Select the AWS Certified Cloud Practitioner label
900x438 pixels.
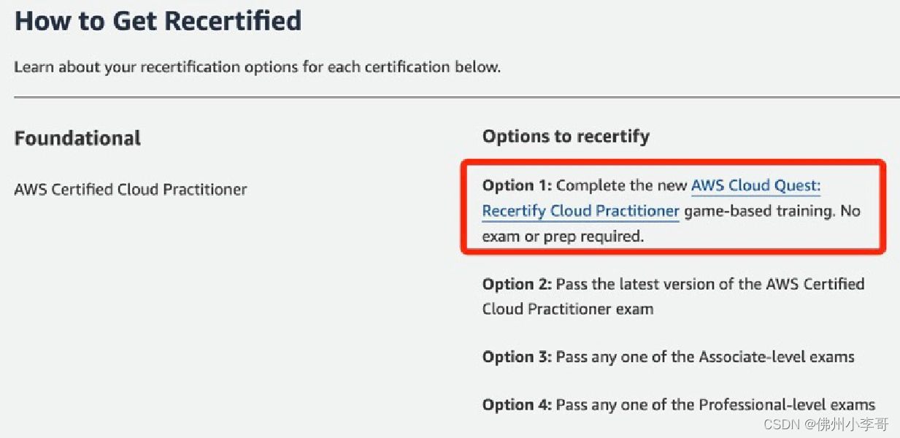[x=131, y=190]
